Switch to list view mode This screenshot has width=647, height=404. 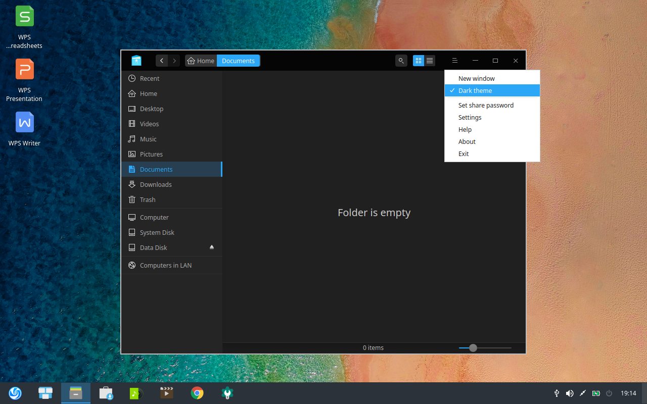(429, 61)
